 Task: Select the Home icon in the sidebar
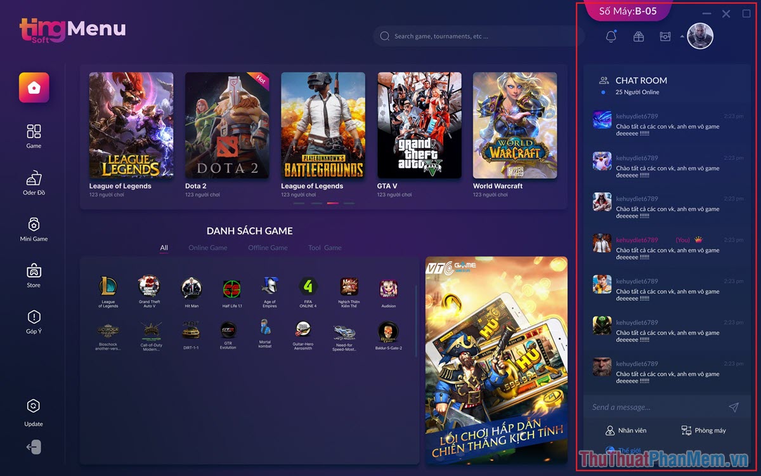[33, 87]
